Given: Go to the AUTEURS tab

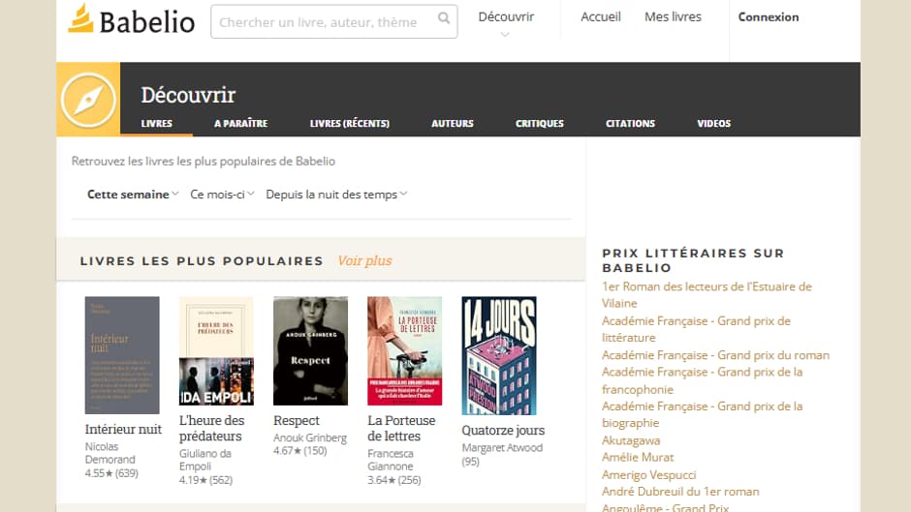Looking at the screenshot, I should (x=453, y=124).
